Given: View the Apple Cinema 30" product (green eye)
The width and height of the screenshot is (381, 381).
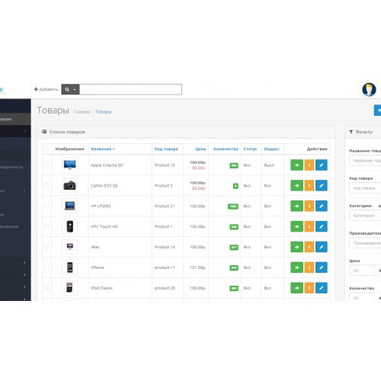Looking at the screenshot, I should pyautogui.click(x=296, y=165).
